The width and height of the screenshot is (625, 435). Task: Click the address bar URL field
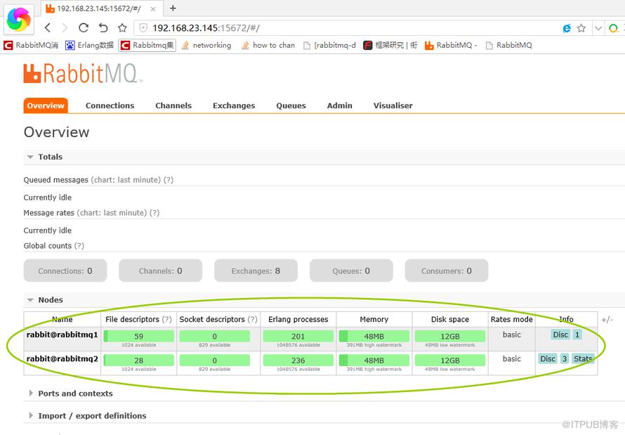[347, 28]
